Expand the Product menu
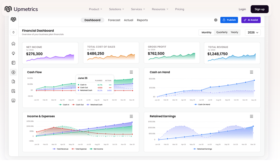This screenshot has width=280, height=168. coord(95,9)
